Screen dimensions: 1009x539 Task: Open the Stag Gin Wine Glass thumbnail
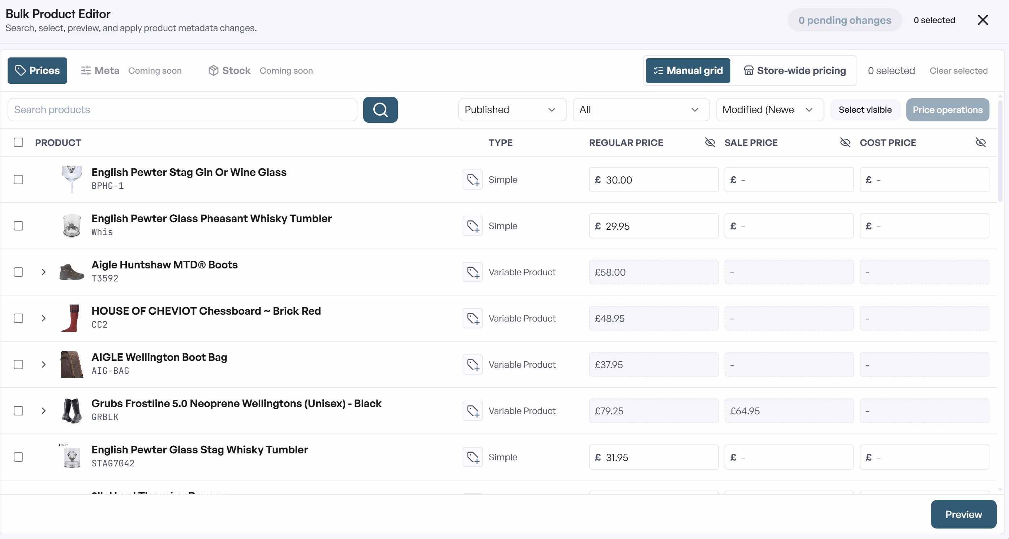click(x=72, y=180)
